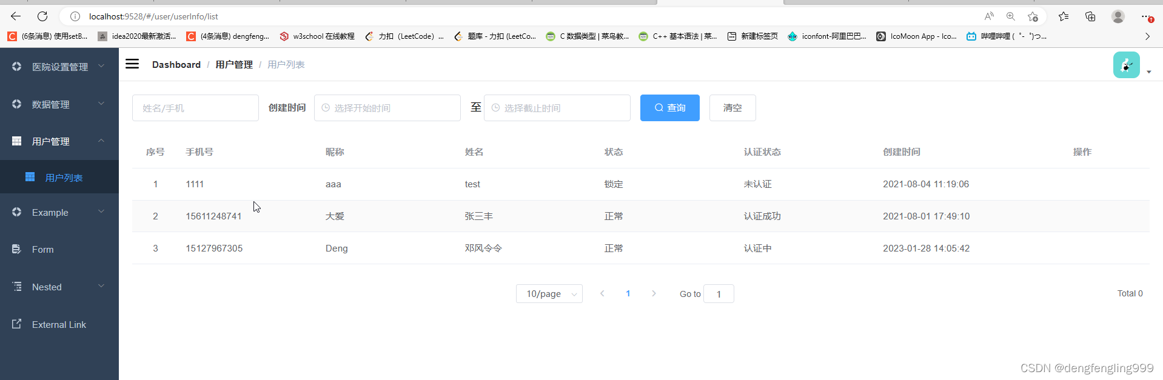
Task: Click the zoom magnifier icon in address bar
Action: point(1011,16)
